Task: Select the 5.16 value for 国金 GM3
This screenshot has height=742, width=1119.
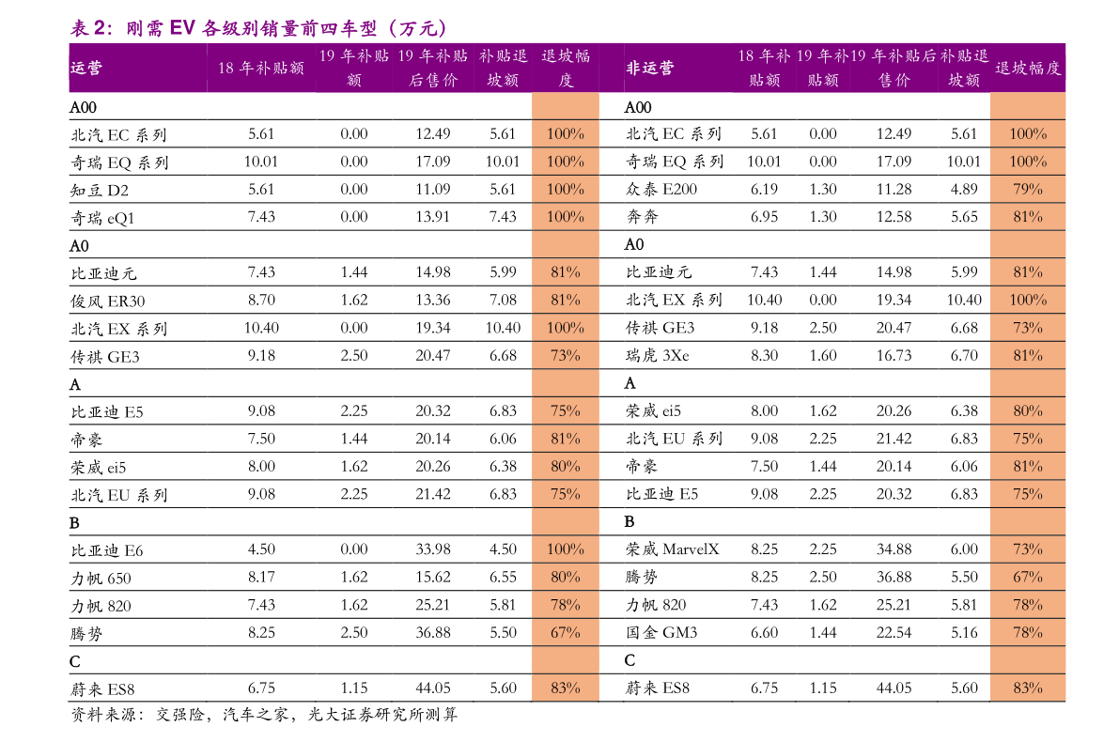Action: point(963,633)
